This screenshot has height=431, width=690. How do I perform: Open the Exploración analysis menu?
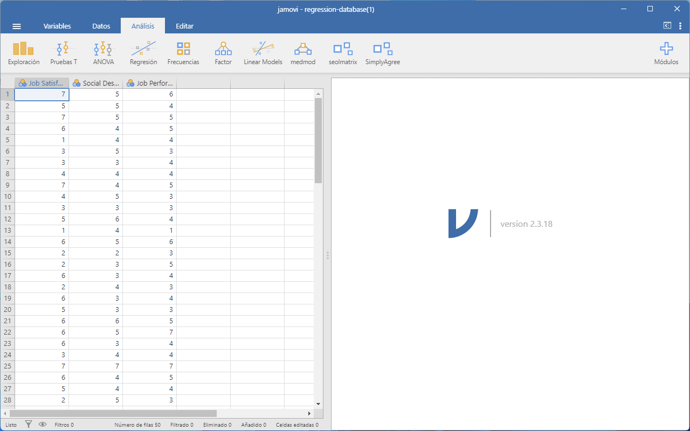(x=24, y=53)
